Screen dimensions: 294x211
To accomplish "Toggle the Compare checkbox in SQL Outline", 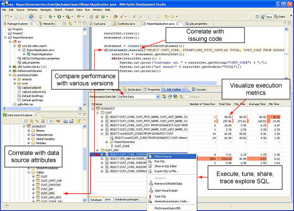I will [x=187, y=97].
